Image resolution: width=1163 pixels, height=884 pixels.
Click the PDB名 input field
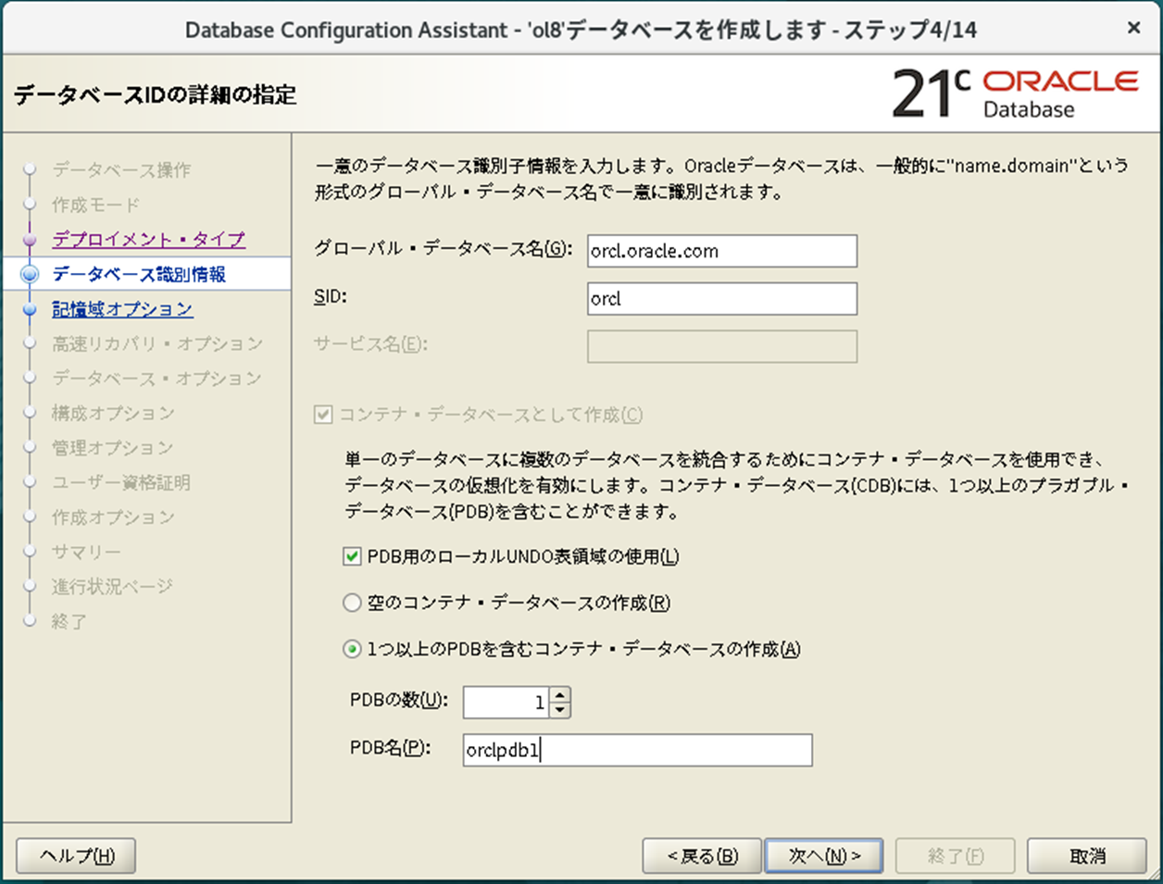(638, 750)
